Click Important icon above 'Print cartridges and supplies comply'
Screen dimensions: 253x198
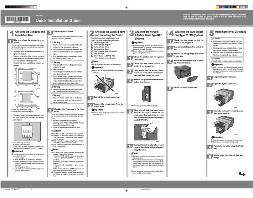213,65
